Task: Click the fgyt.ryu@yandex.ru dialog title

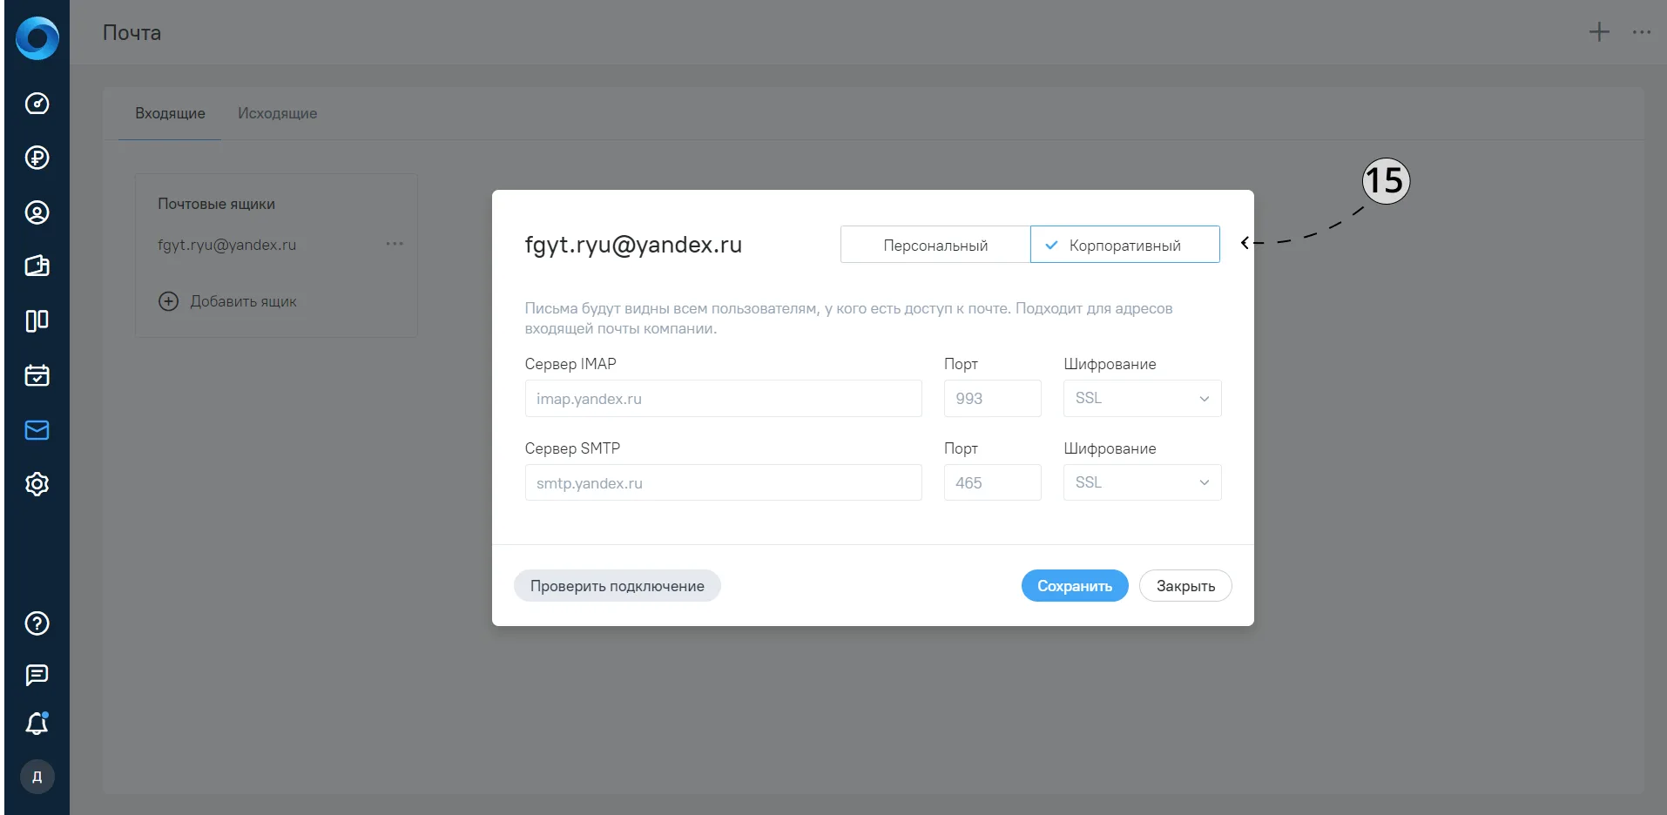Action: tap(633, 245)
